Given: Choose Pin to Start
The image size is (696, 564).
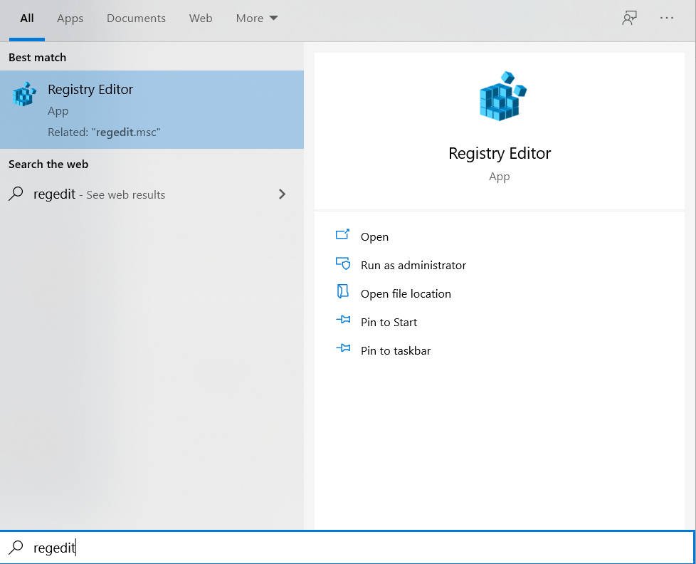Looking at the screenshot, I should point(389,323).
